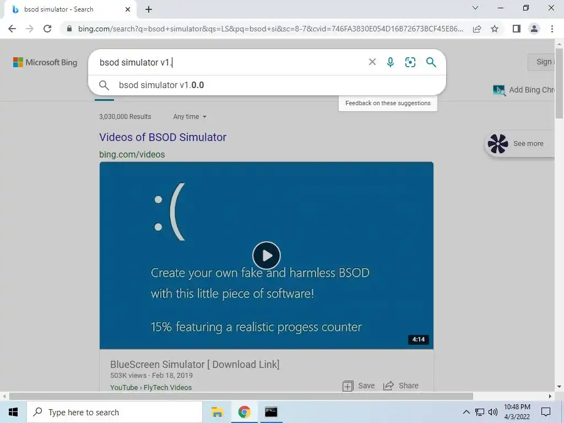Image resolution: width=564 pixels, height=423 pixels.
Task: Clear the Bing search box text
Action: [x=372, y=62]
